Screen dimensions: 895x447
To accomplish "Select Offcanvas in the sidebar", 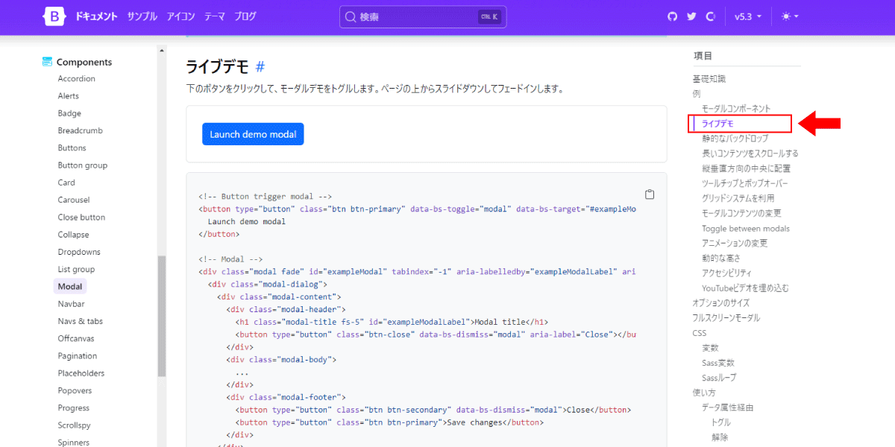I will [77, 339].
